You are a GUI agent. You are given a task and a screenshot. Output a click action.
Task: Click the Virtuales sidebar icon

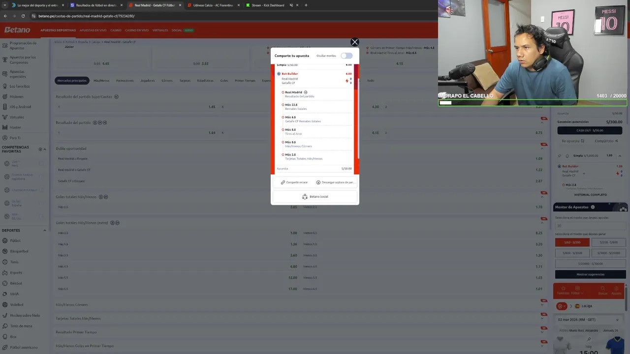(4, 117)
